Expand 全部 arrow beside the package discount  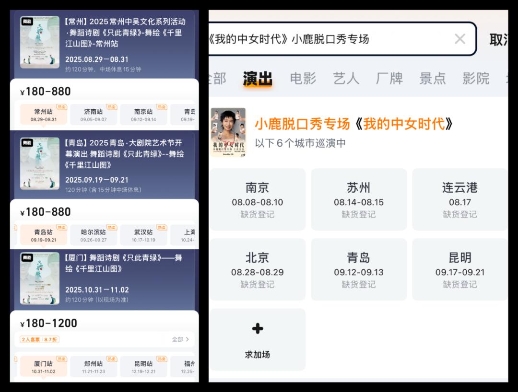coord(181,339)
